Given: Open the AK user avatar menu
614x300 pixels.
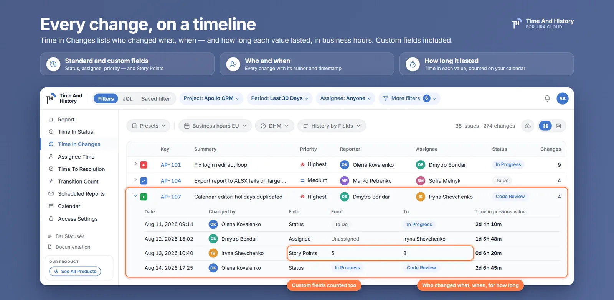Looking at the screenshot, I should pyautogui.click(x=562, y=98).
